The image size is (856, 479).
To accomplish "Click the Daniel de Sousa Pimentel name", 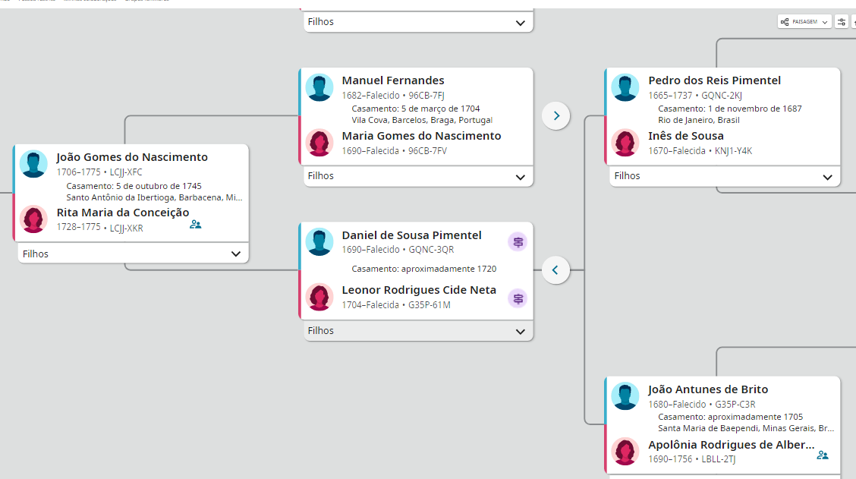I will pyautogui.click(x=411, y=235).
